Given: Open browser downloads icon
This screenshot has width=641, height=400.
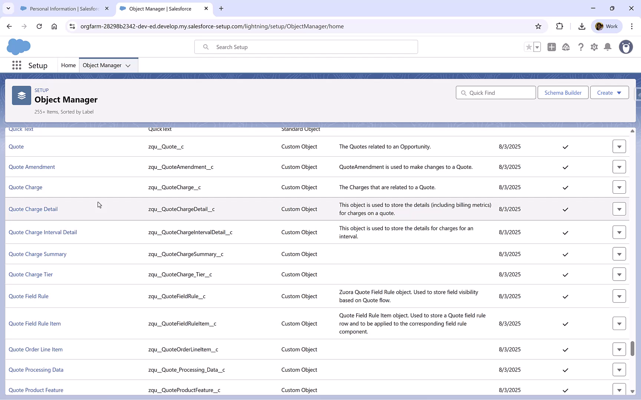Looking at the screenshot, I should [x=581, y=26].
